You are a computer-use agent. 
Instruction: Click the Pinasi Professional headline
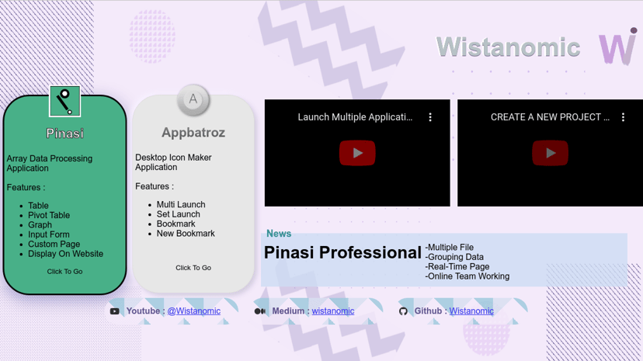click(342, 252)
